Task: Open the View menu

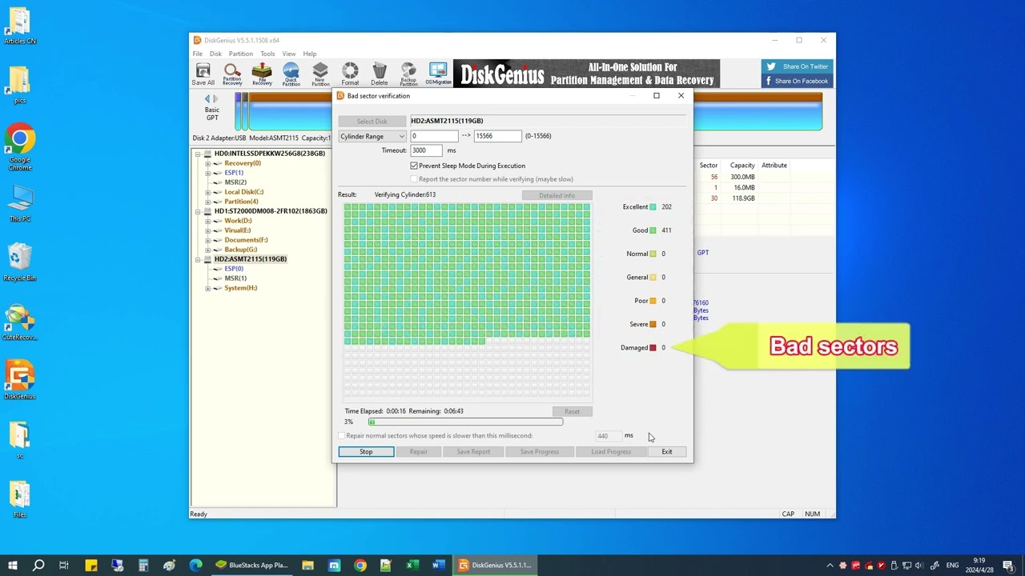Action: (288, 54)
